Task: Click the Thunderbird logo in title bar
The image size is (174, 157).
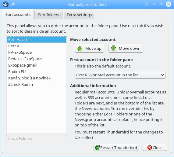Action: pyautogui.click(x=5, y=5)
